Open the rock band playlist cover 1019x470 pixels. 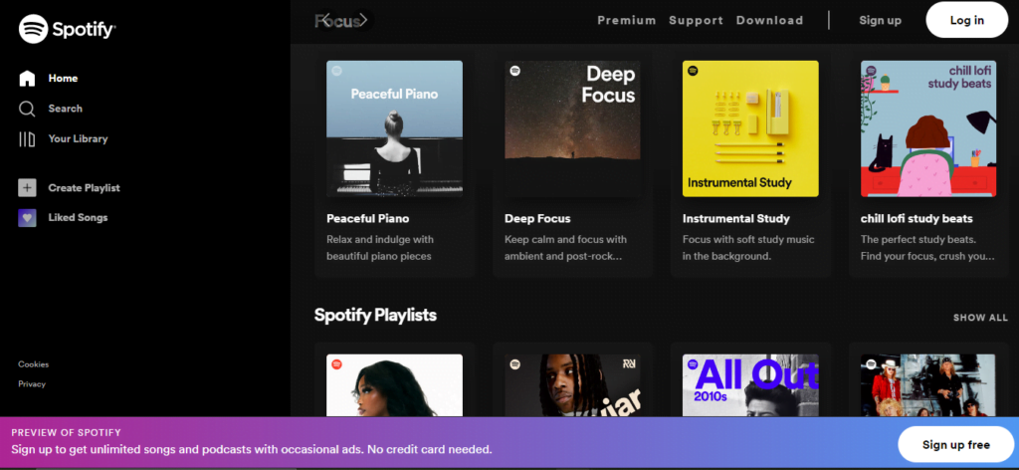coord(928,385)
